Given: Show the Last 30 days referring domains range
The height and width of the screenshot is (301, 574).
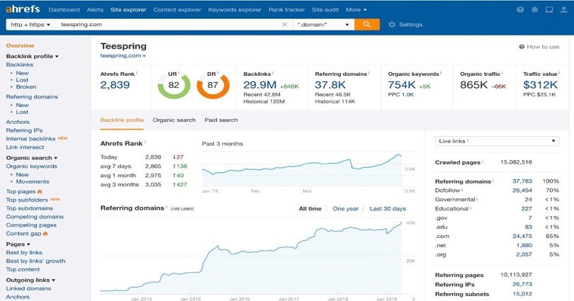Looking at the screenshot, I should pyautogui.click(x=388, y=208).
